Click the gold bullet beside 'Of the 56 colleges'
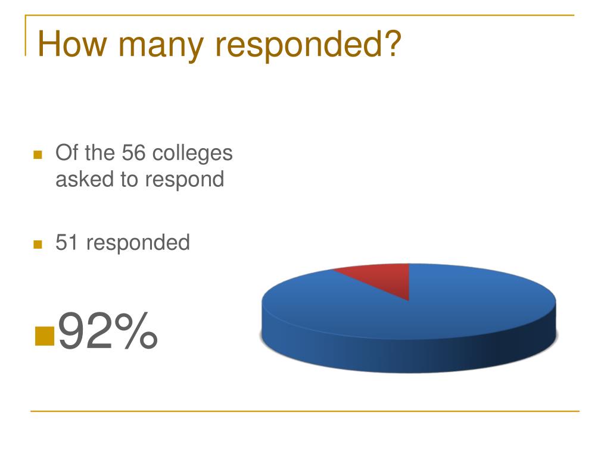This screenshot has height=457, width=610. (x=38, y=155)
